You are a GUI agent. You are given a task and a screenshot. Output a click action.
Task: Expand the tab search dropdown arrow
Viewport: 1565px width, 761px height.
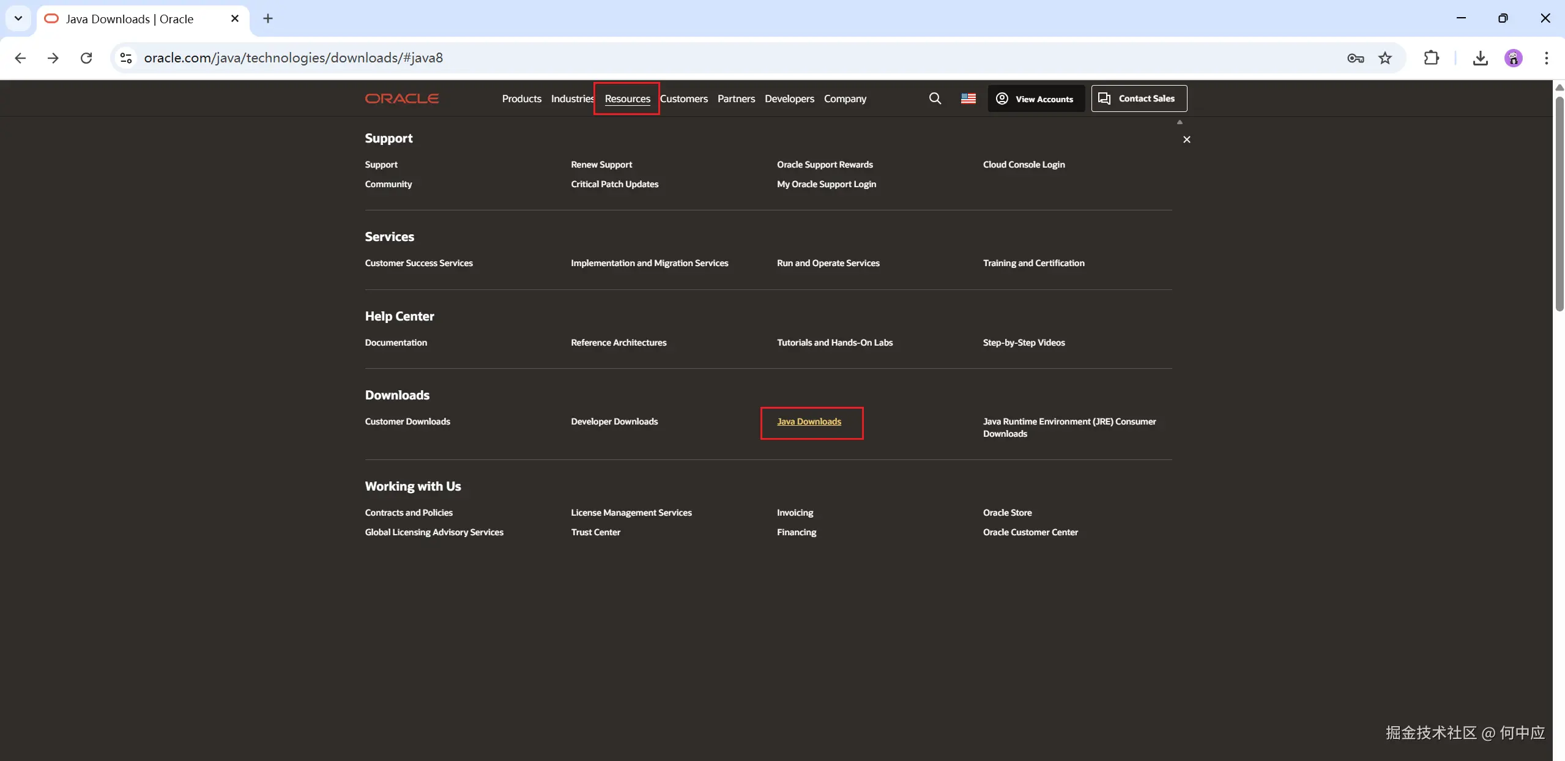coord(18,18)
